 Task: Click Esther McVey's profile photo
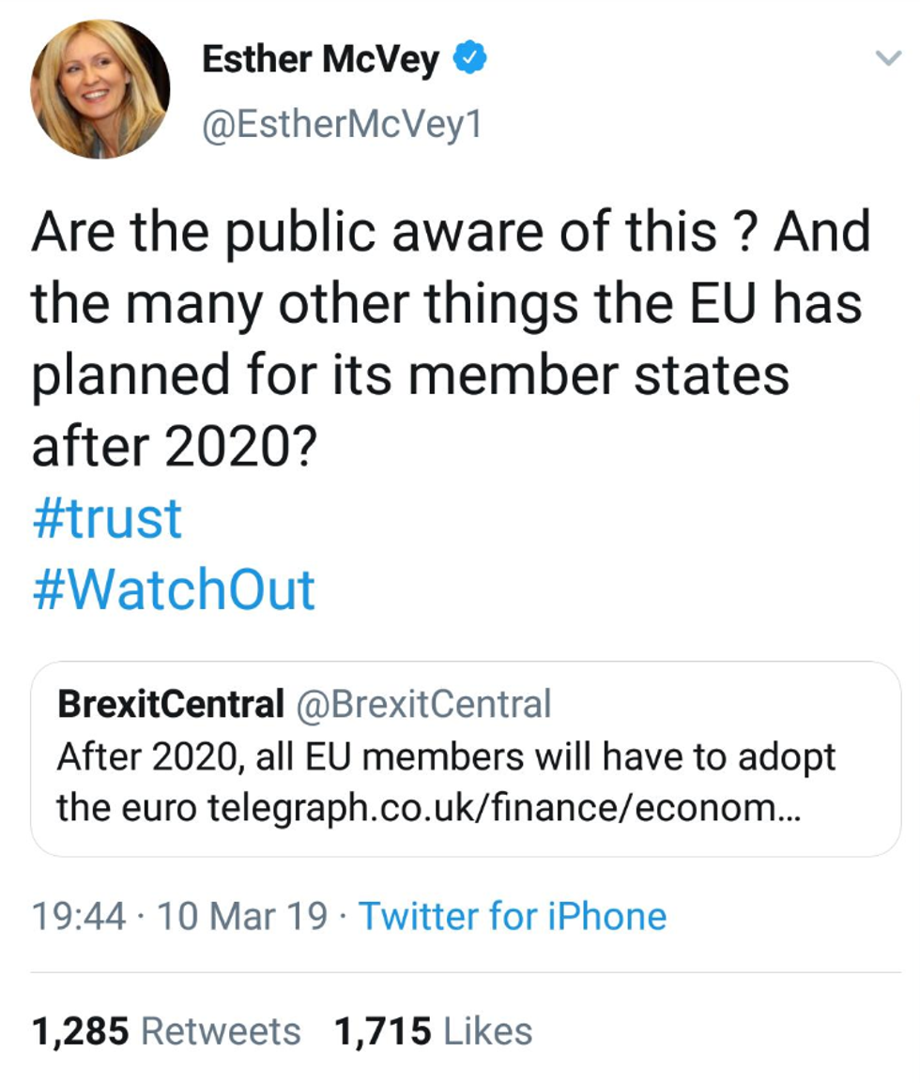[x=100, y=88]
